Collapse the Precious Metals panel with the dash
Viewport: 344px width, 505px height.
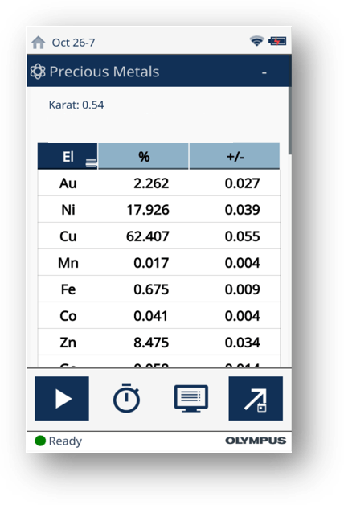point(264,73)
